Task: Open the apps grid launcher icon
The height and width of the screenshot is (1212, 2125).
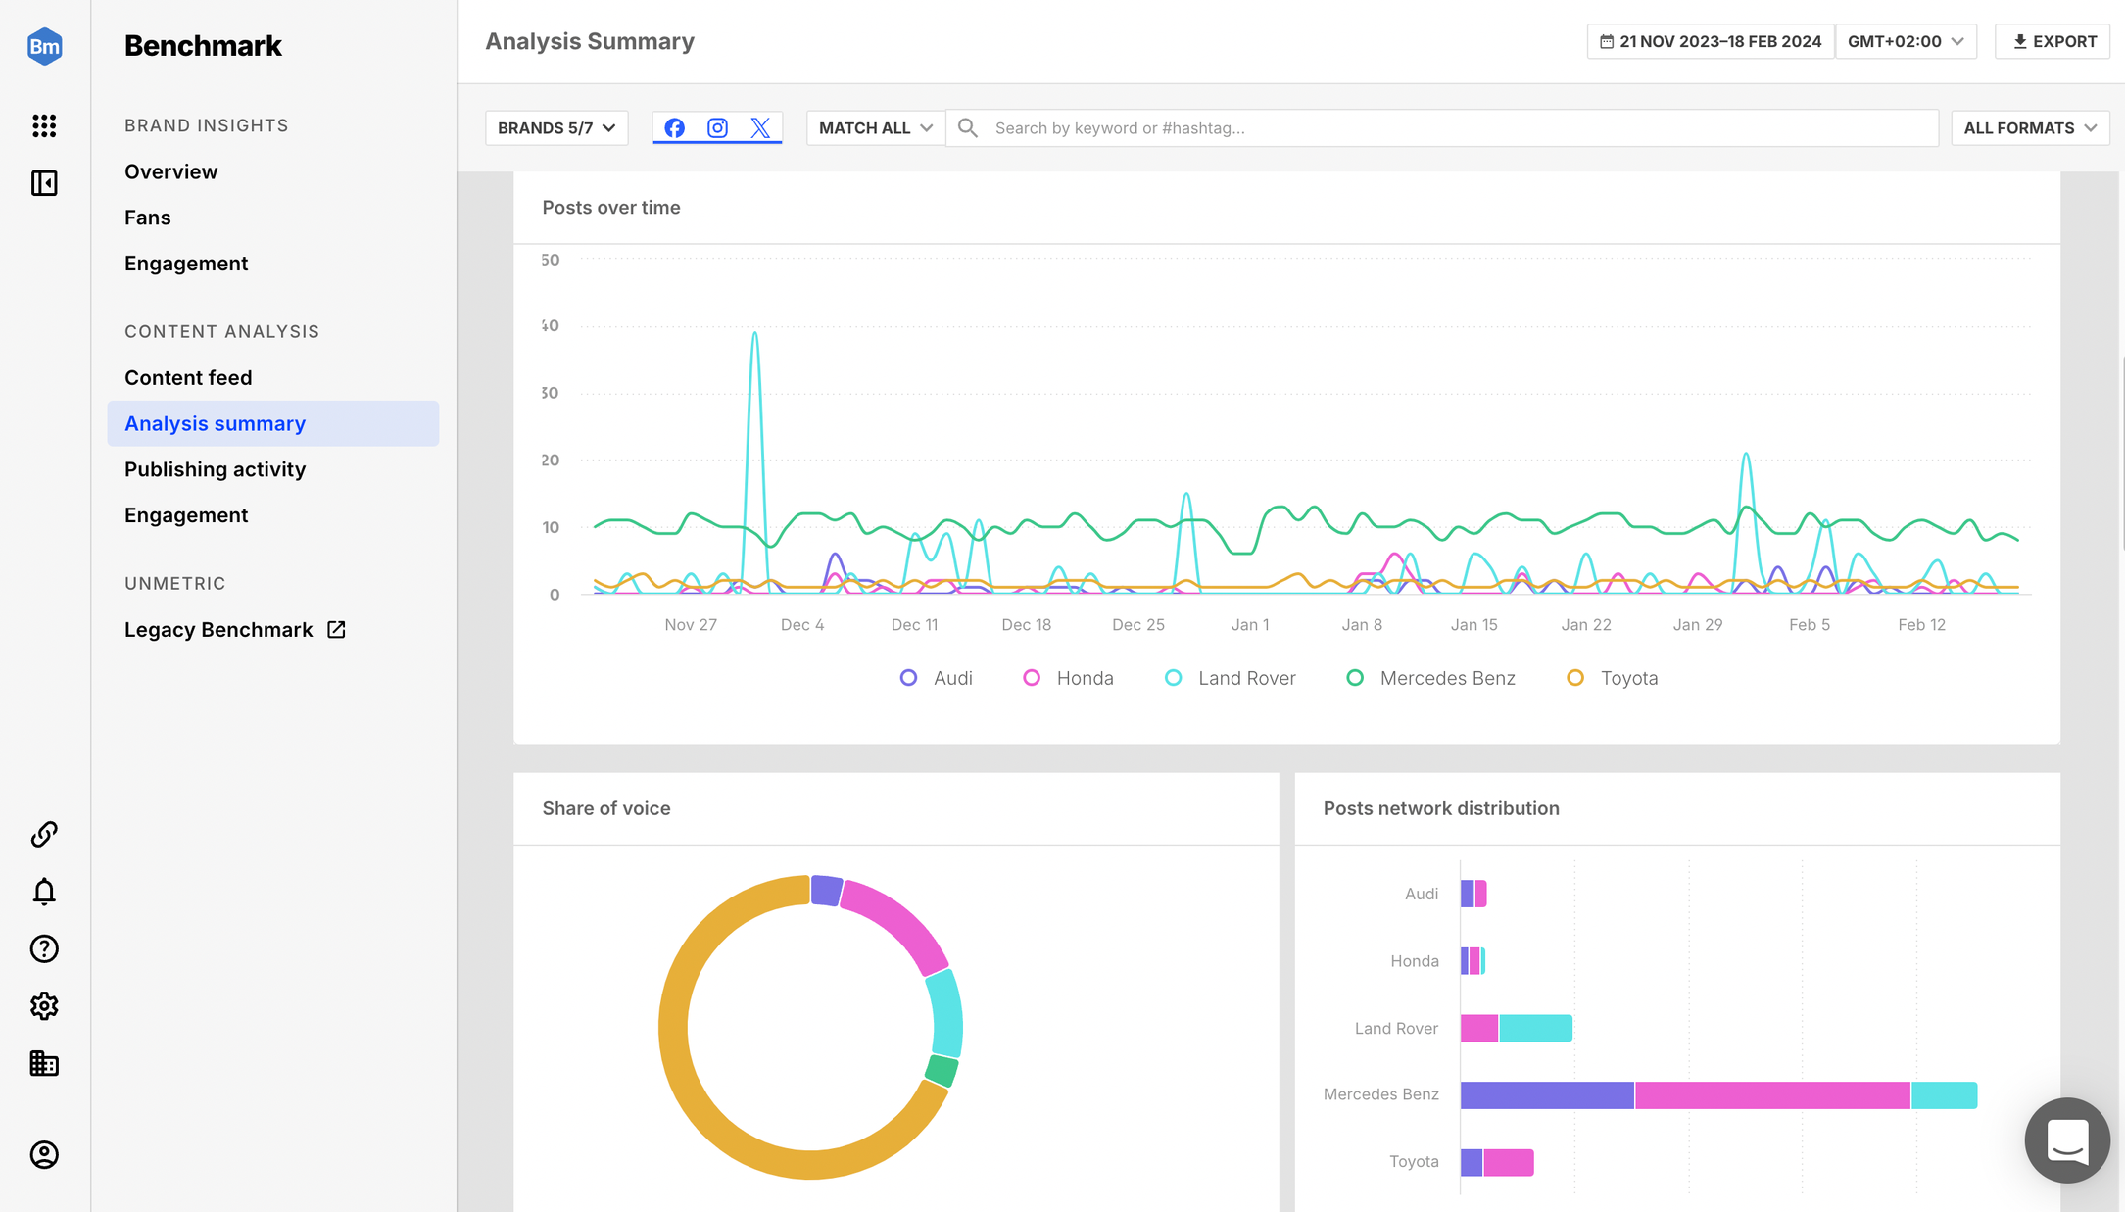Action: click(44, 125)
